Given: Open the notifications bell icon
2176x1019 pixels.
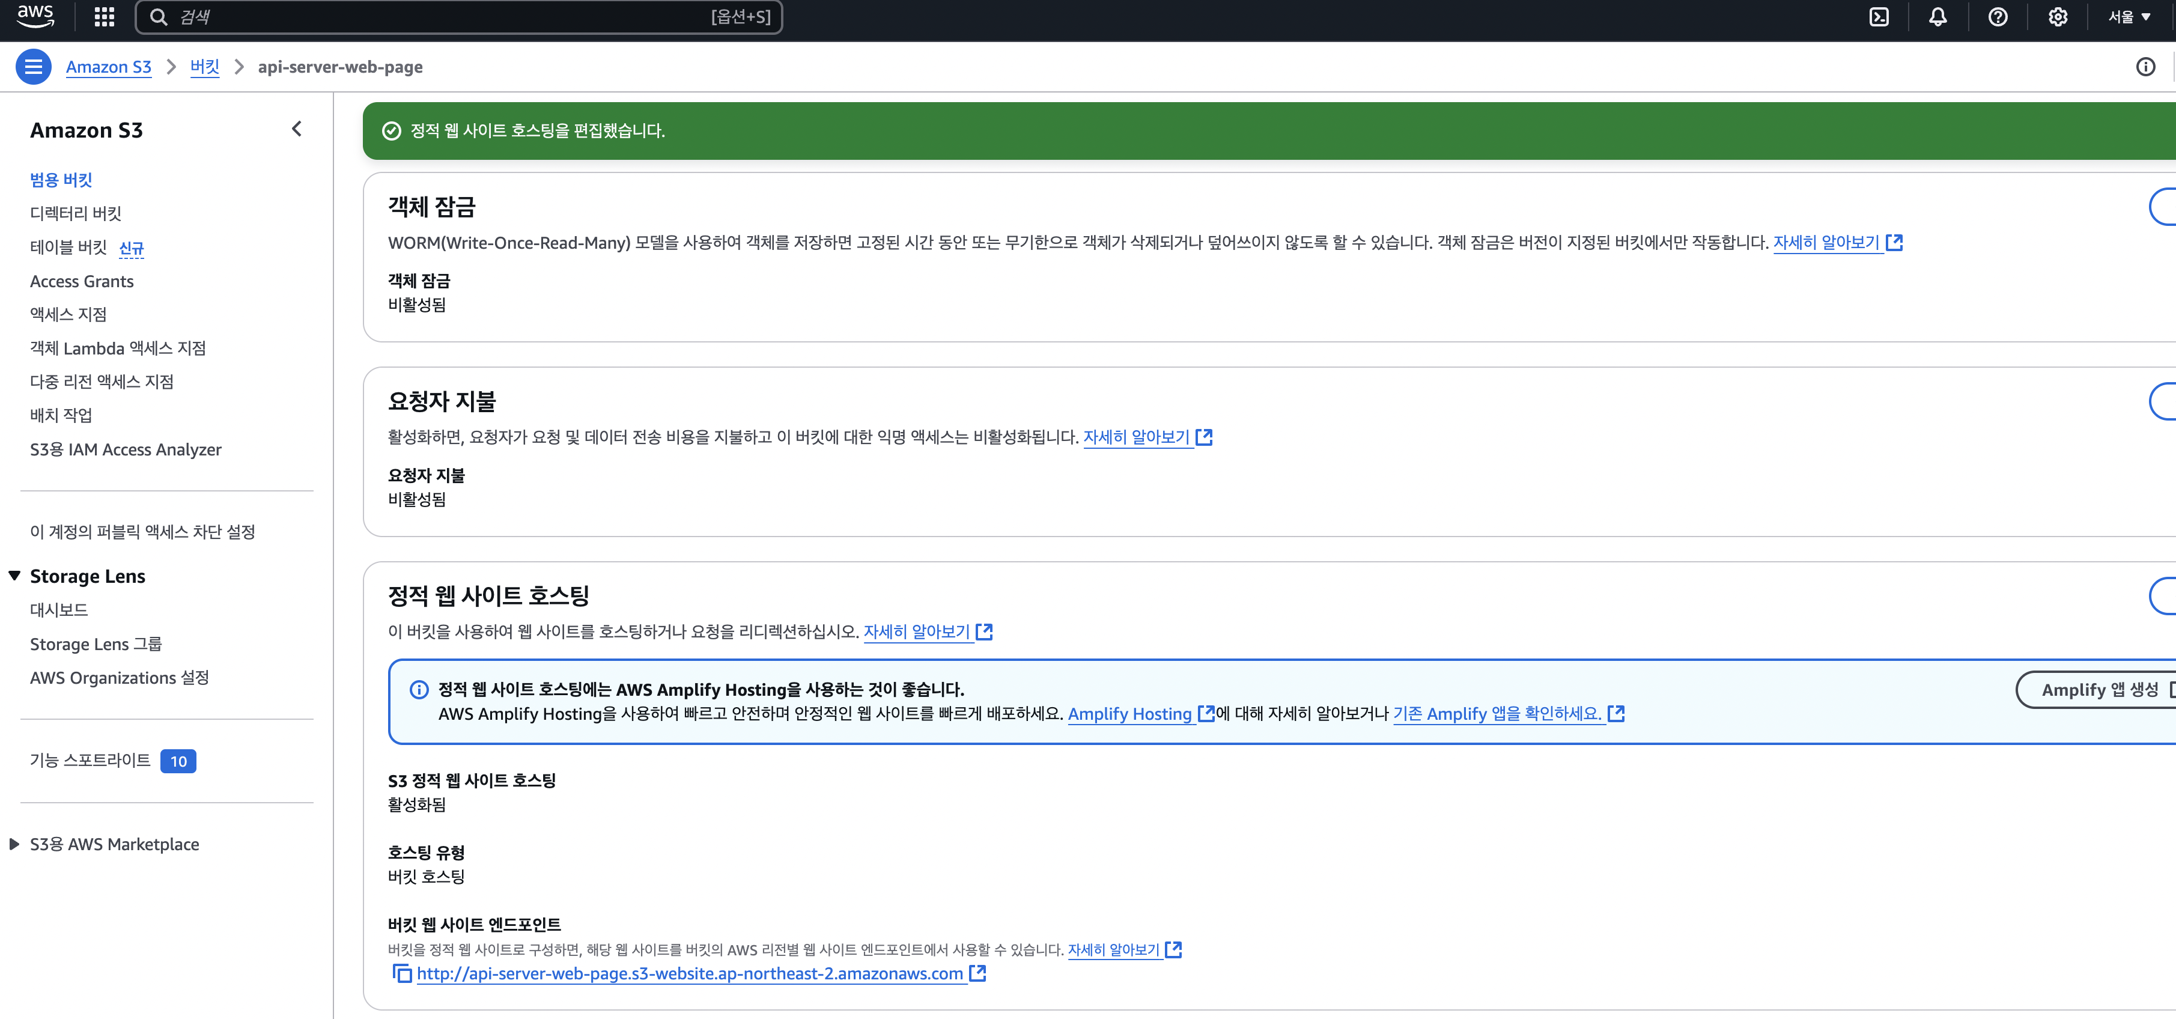Looking at the screenshot, I should pyautogui.click(x=1937, y=17).
